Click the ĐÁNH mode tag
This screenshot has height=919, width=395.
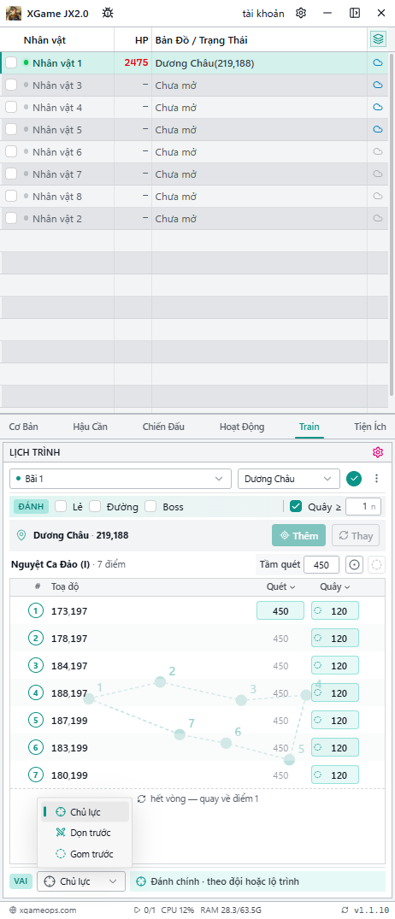[31, 506]
